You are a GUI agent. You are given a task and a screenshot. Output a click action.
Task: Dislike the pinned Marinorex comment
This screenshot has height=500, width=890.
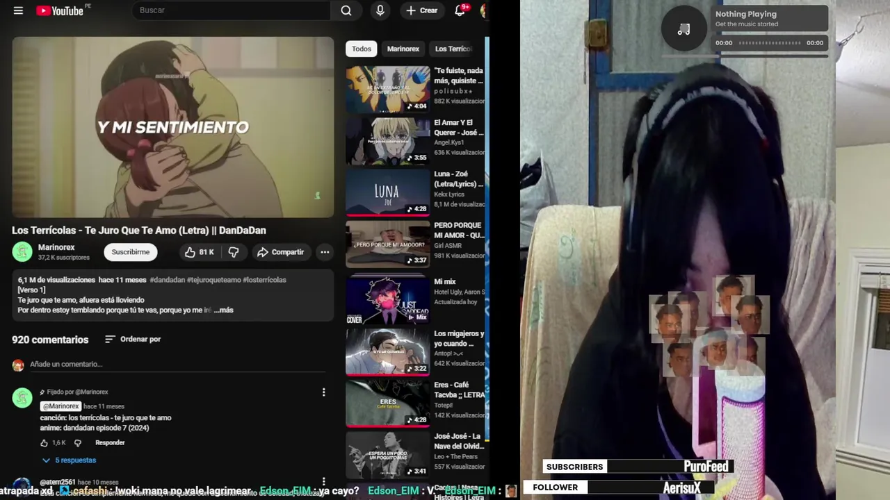(x=78, y=443)
